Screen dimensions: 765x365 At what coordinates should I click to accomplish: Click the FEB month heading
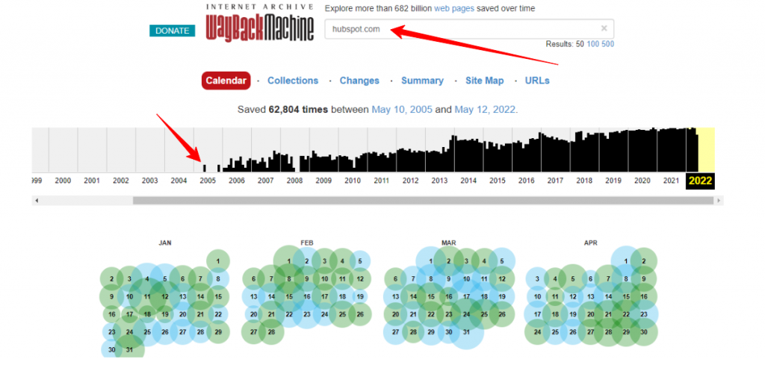(x=307, y=242)
